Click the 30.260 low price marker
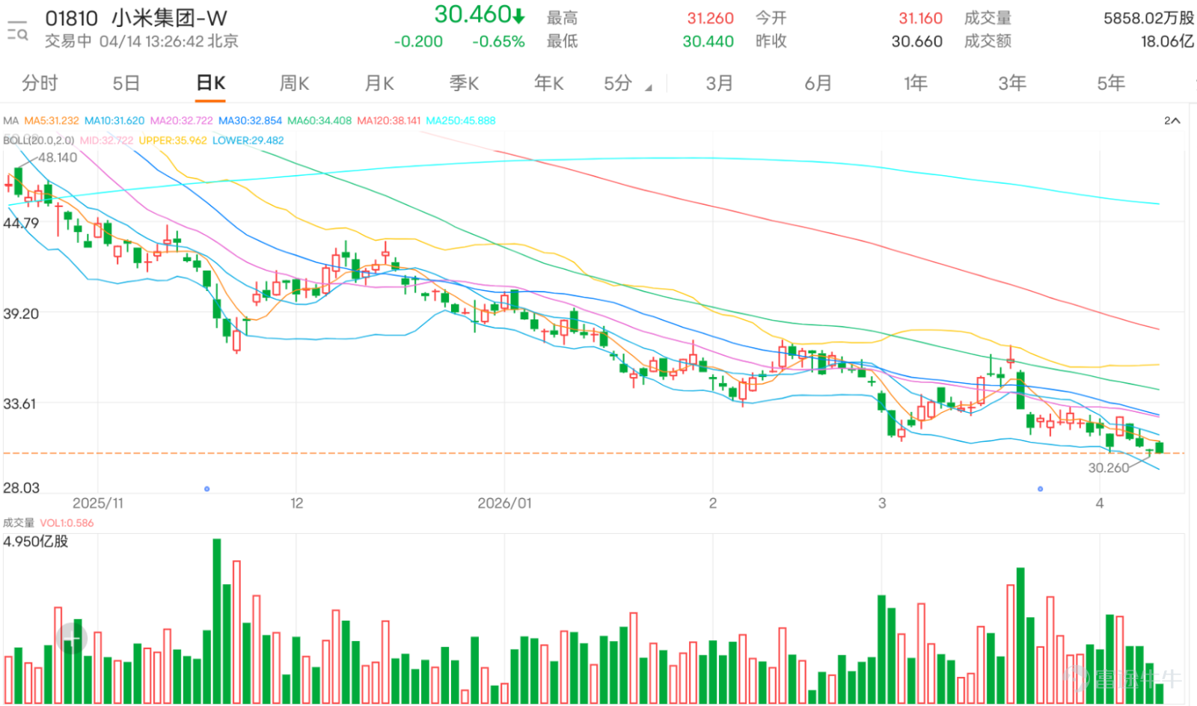1197x706 pixels. click(x=1108, y=468)
